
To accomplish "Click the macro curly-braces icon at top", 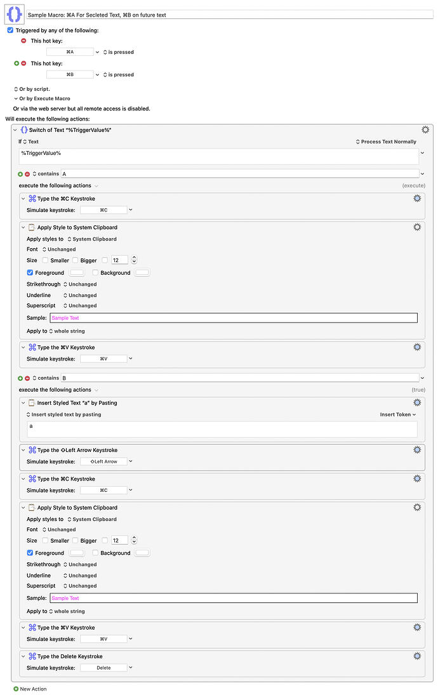I will (x=14, y=14).
